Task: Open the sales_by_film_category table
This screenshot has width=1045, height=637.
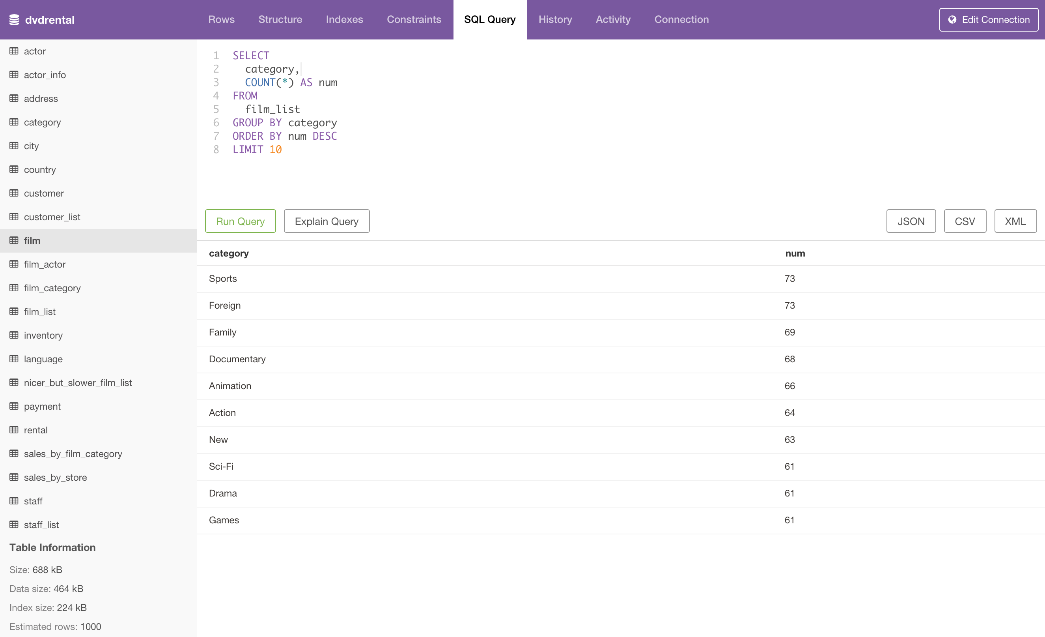Action: coord(73,453)
